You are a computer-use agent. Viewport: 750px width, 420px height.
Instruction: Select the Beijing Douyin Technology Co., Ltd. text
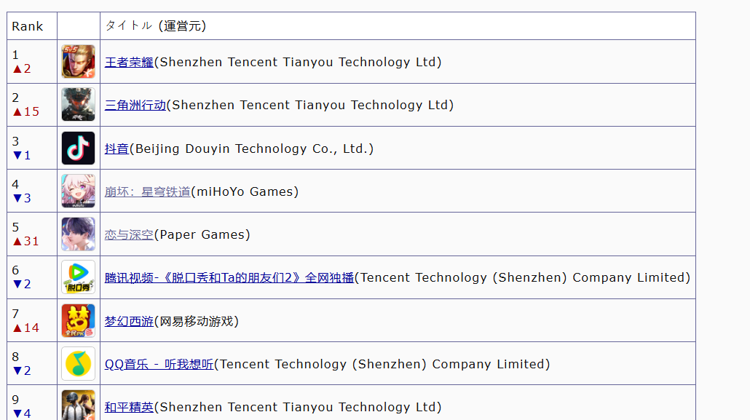pyautogui.click(x=251, y=148)
